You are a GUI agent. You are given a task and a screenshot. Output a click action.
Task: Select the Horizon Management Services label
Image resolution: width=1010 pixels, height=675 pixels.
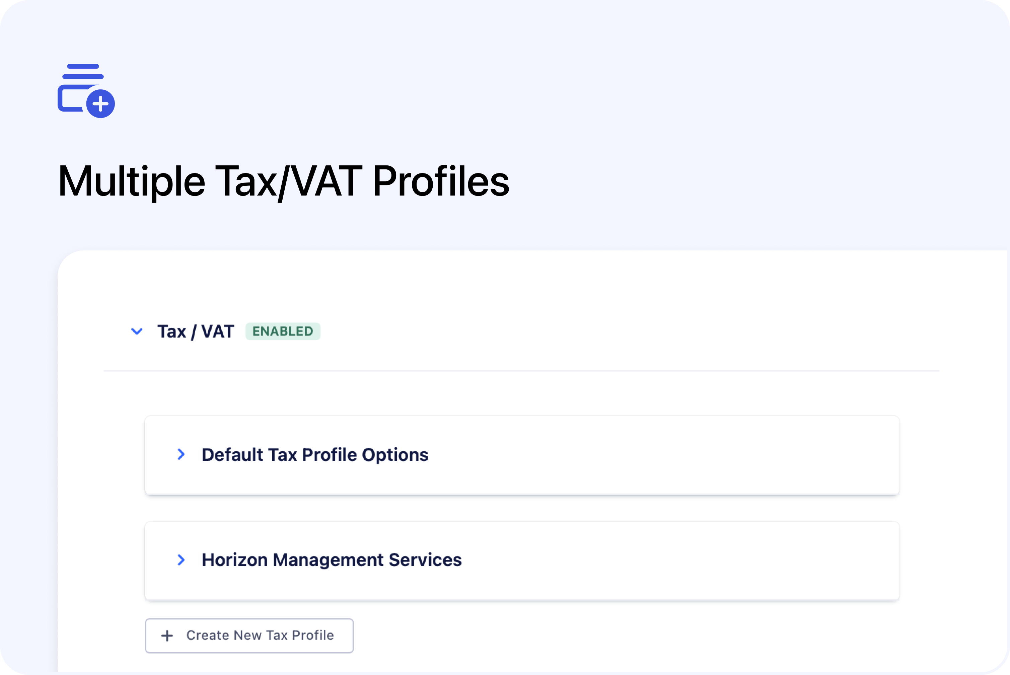click(332, 559)
